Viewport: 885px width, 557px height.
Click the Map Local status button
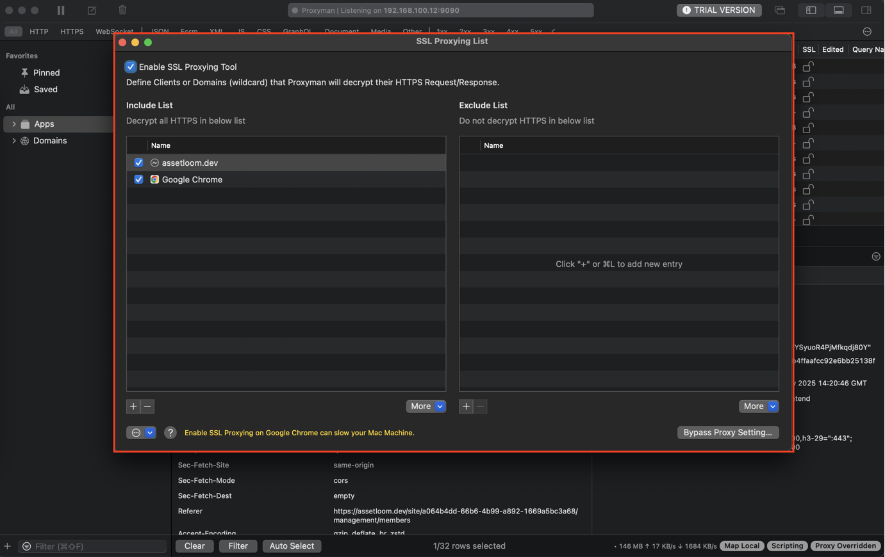[741, 546]
